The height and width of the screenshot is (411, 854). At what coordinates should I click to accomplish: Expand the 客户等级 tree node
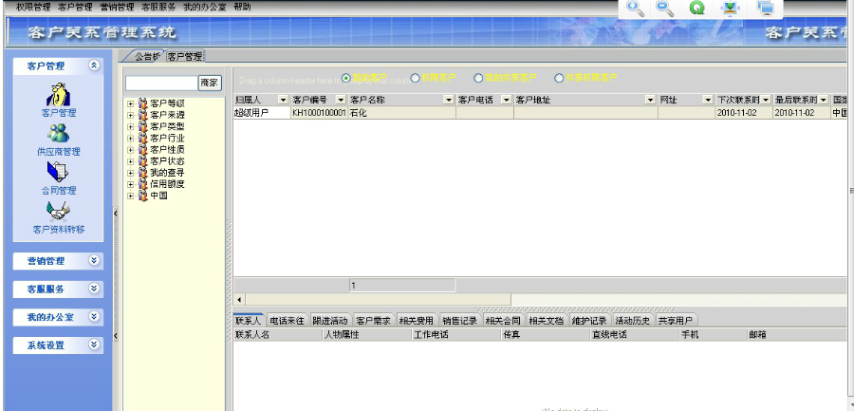(x=131, y=103)
